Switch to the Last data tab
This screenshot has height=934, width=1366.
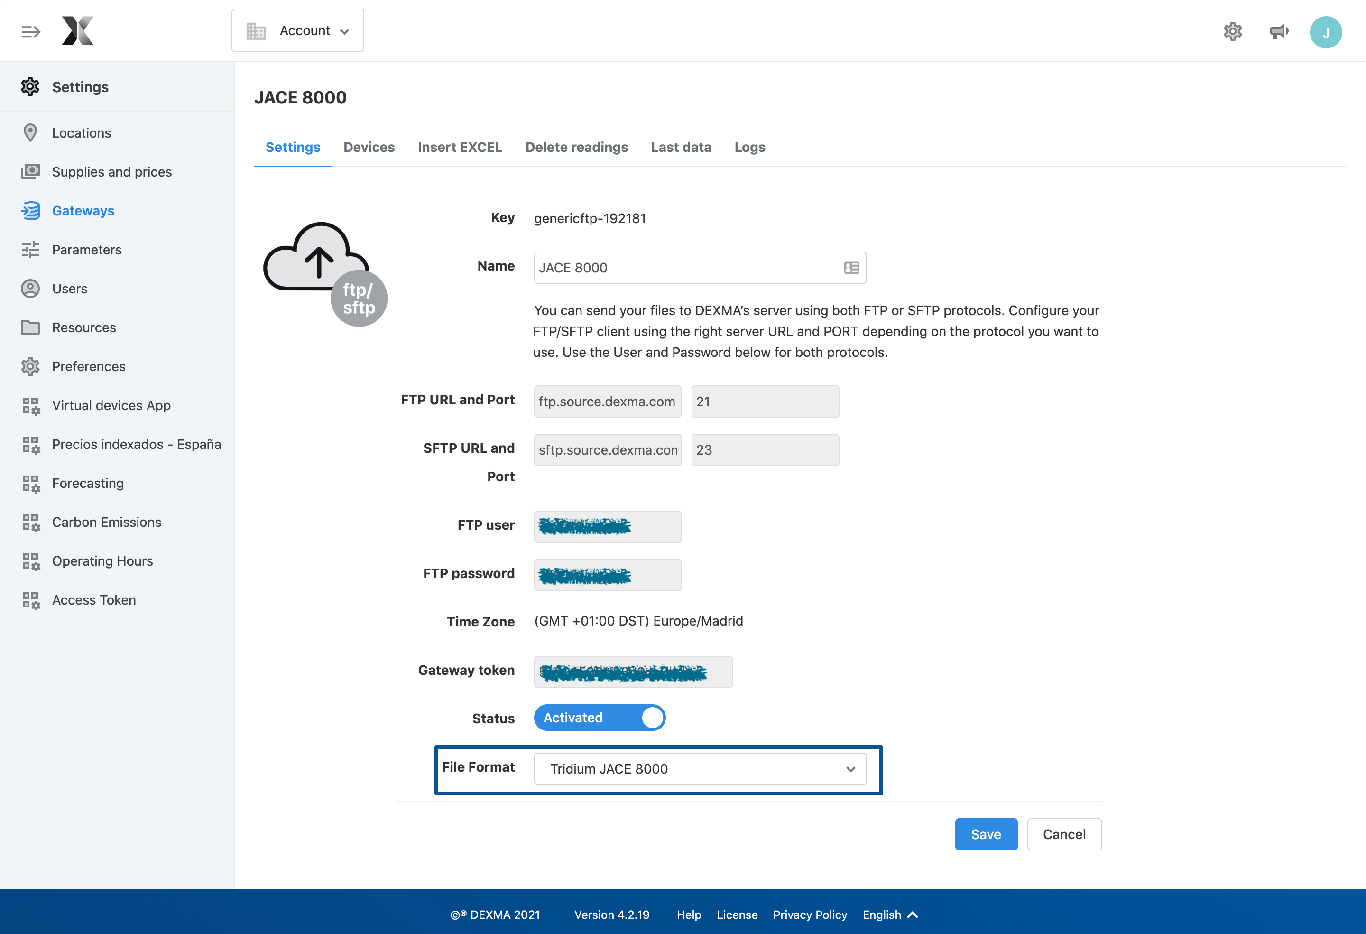coord(681,147)
